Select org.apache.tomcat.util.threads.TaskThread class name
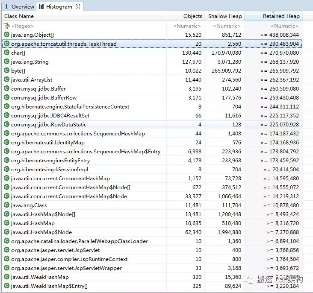313x293 pixels. [64, 44]
